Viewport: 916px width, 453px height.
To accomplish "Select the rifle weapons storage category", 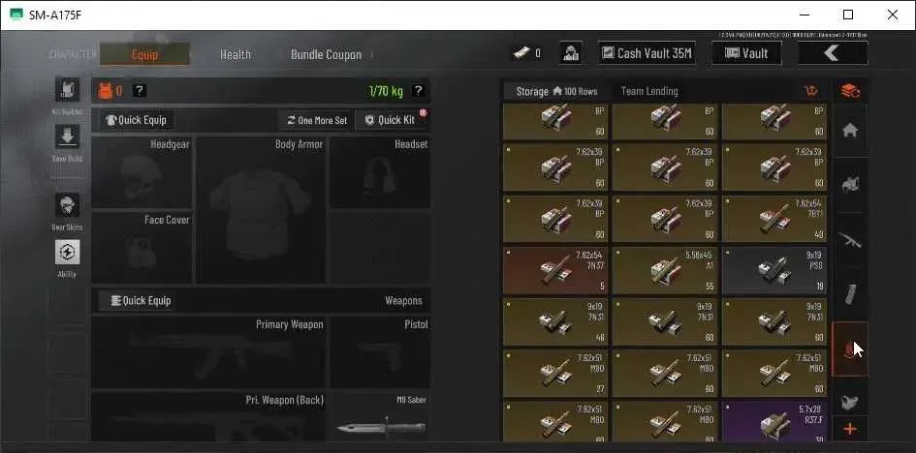I will [x=850, y=240].
